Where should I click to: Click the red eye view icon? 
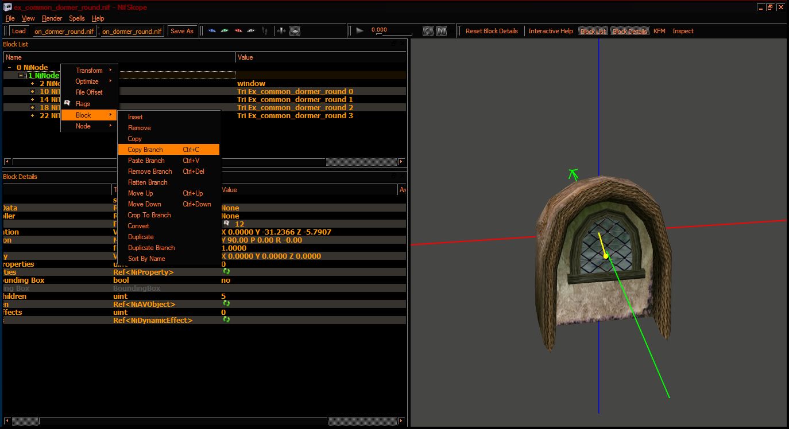pyautogui.click(x=238, y=31)
